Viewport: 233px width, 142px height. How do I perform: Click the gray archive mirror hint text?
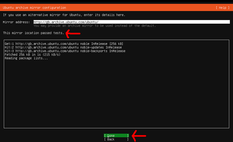pyautogui.click(x=95, y=26)
